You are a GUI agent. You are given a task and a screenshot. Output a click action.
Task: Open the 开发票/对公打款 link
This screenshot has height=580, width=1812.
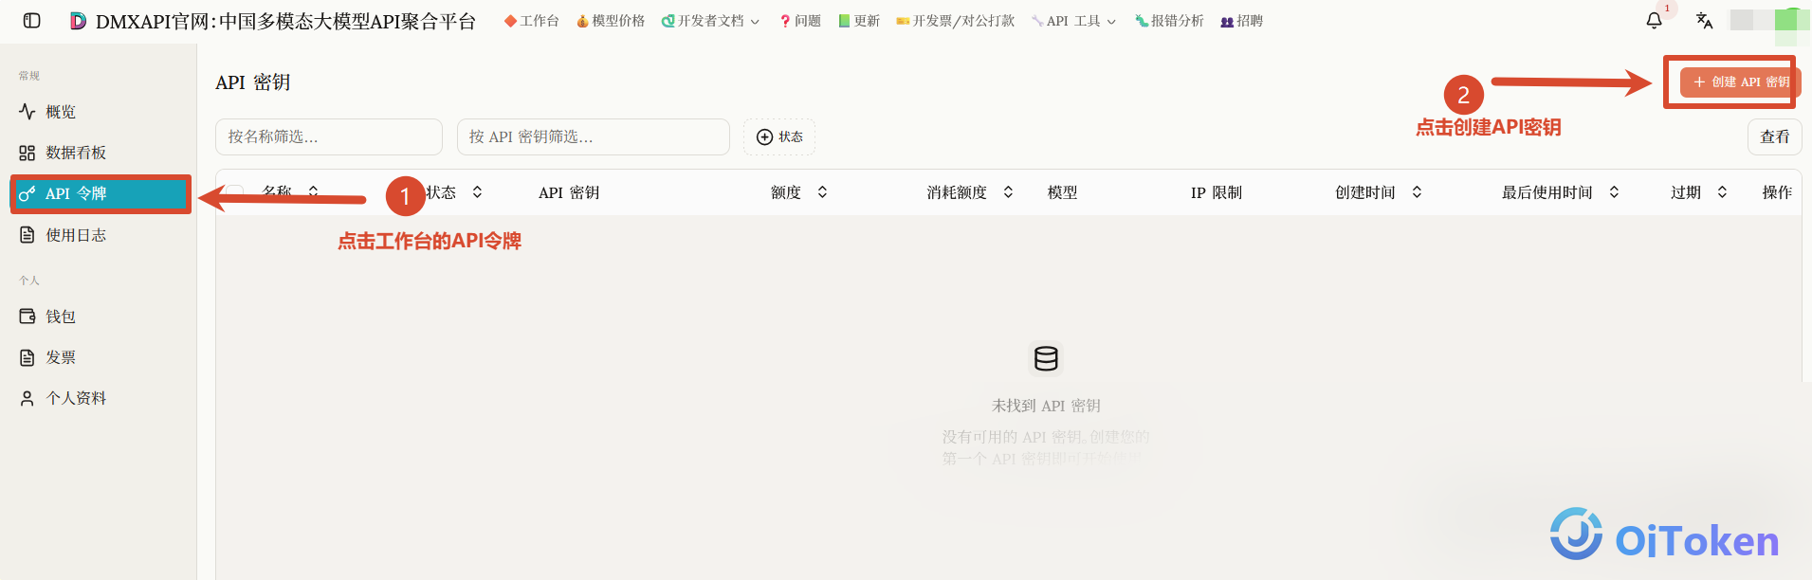tap(955, 21)
